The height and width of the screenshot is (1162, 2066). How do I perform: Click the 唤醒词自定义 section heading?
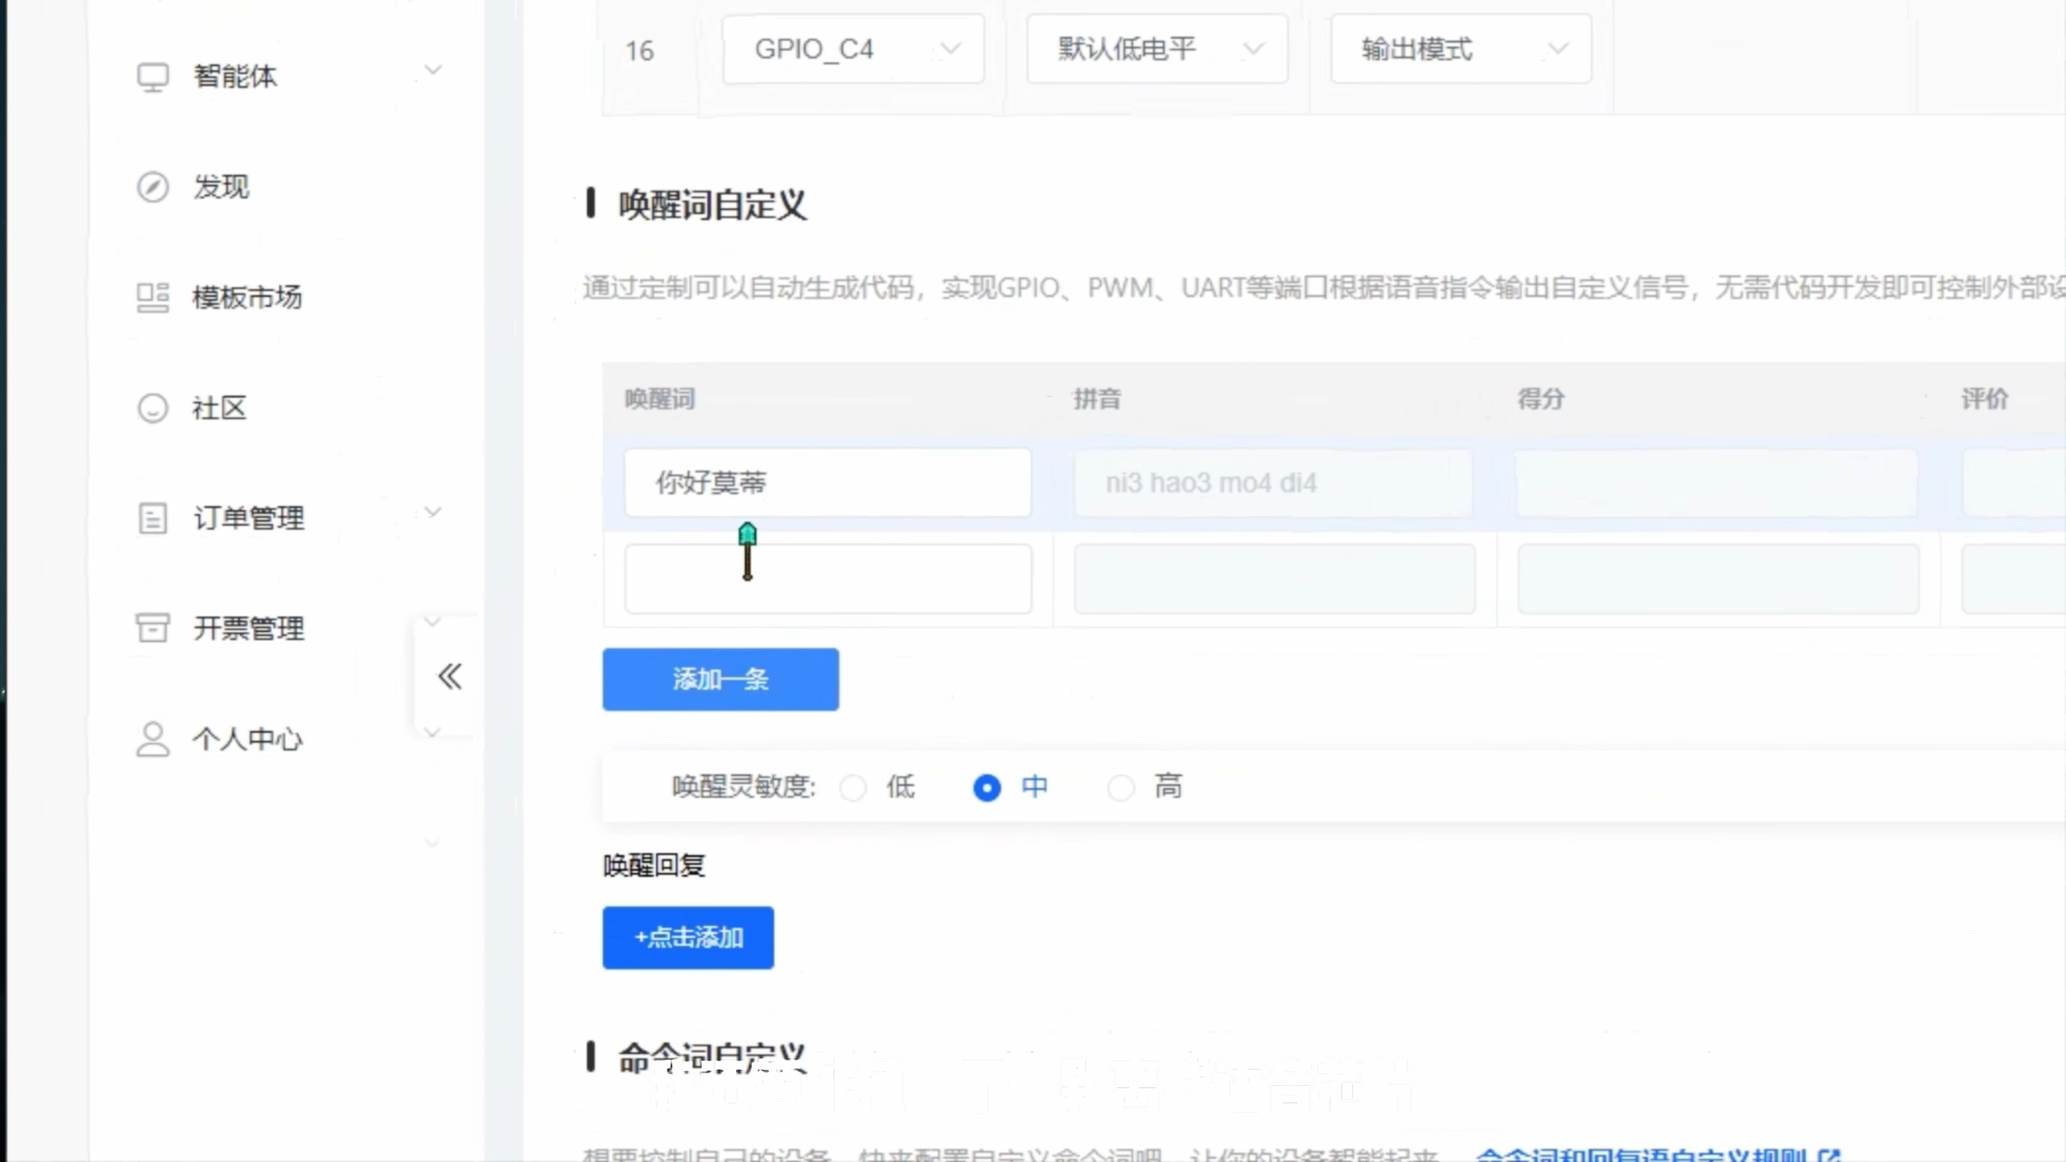pos(712,204)
